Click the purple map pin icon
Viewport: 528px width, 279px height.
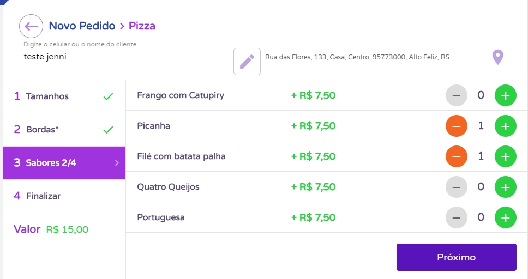pos(497,57)
